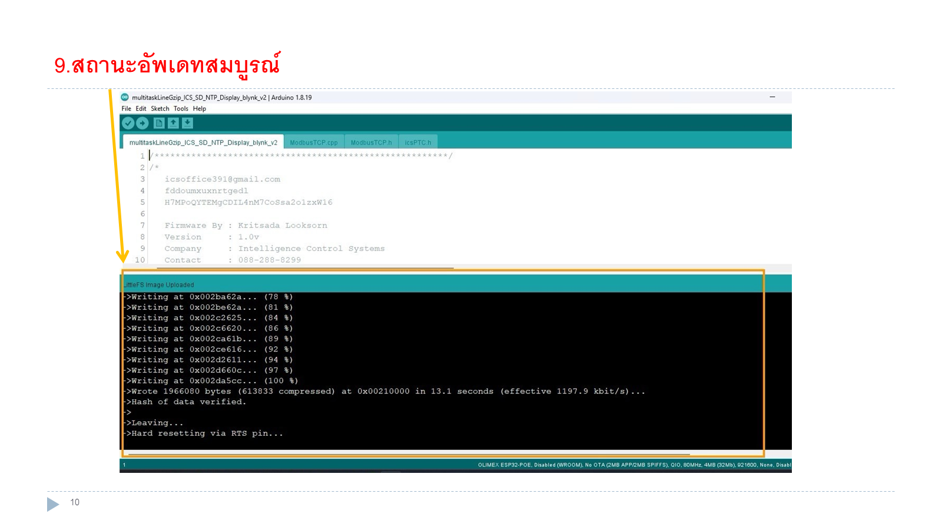The width and height of the screenshot is (942, 530).
Task: Click 'Company : Intelligence Control Systems' line
Action: [x=274, y=249]
